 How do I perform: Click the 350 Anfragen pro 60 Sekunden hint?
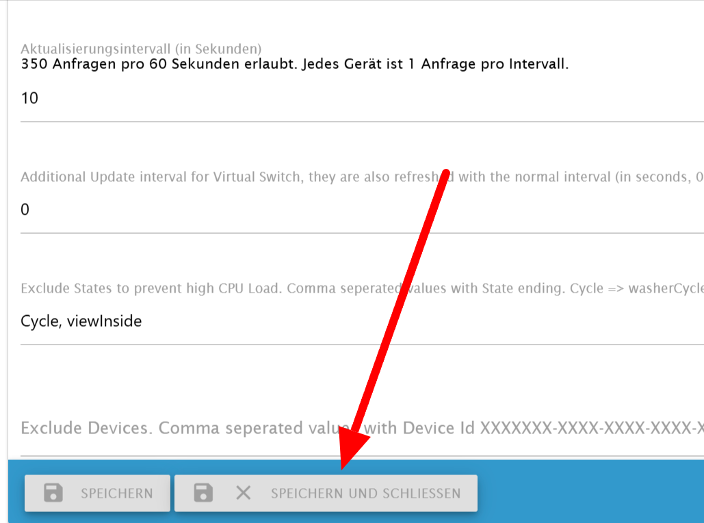pyautogui.click(x=294, y=64)
